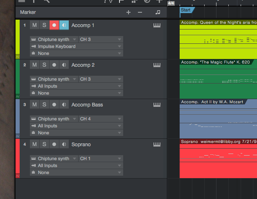Image resolution: width=257 pixels, height=199 pixels.
Task: Click the Marker track label
Action: click(28, 12)
